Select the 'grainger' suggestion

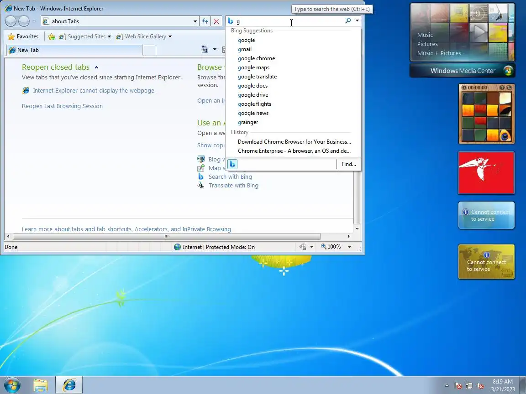click(248, 122)
